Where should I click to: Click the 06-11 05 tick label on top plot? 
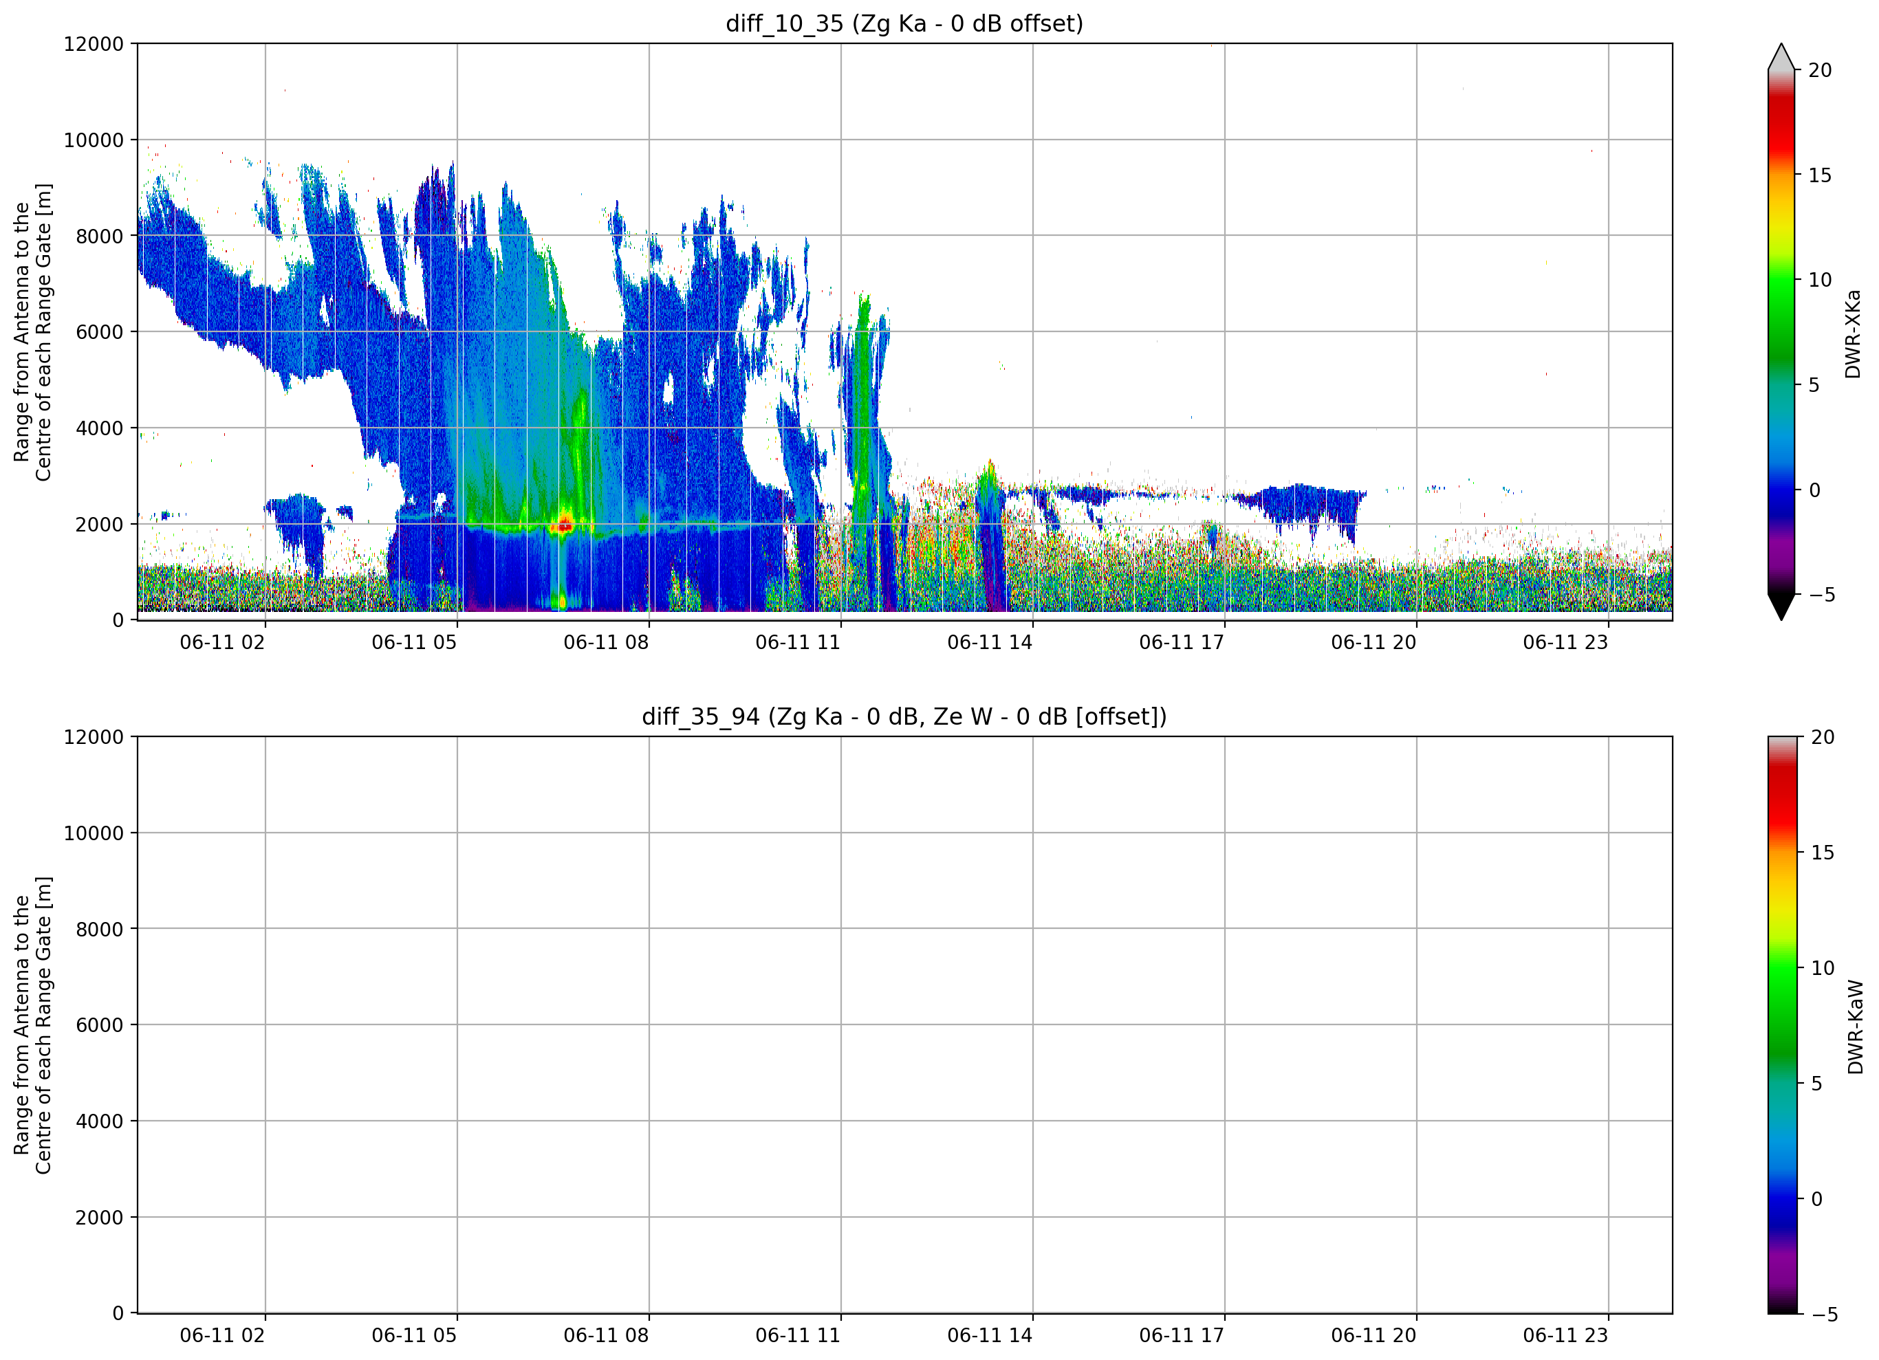pyautogui.click(x=414, y=643)
